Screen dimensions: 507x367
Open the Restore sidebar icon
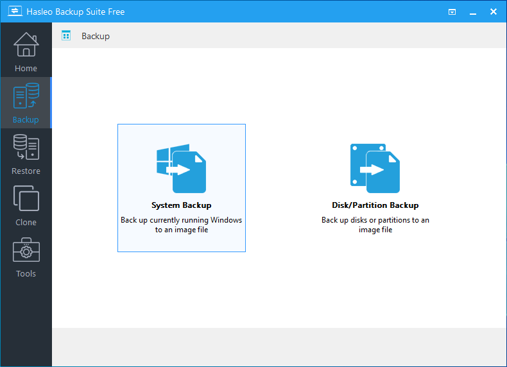[x=26, y=148]
